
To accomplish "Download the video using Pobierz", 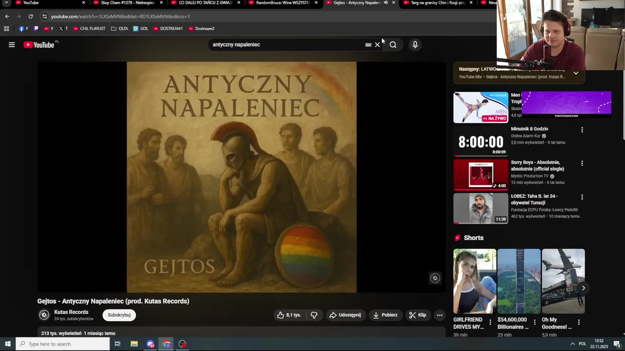I will coord(385,315).
